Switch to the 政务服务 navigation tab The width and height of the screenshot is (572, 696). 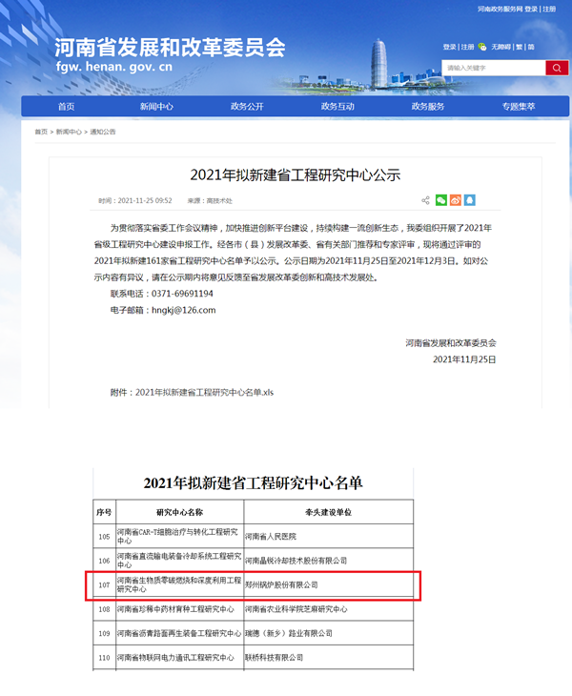tap(428, 107)
